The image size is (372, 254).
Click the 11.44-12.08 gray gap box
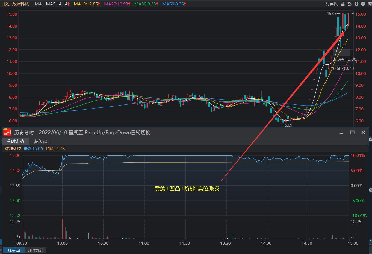coord(341,52)
